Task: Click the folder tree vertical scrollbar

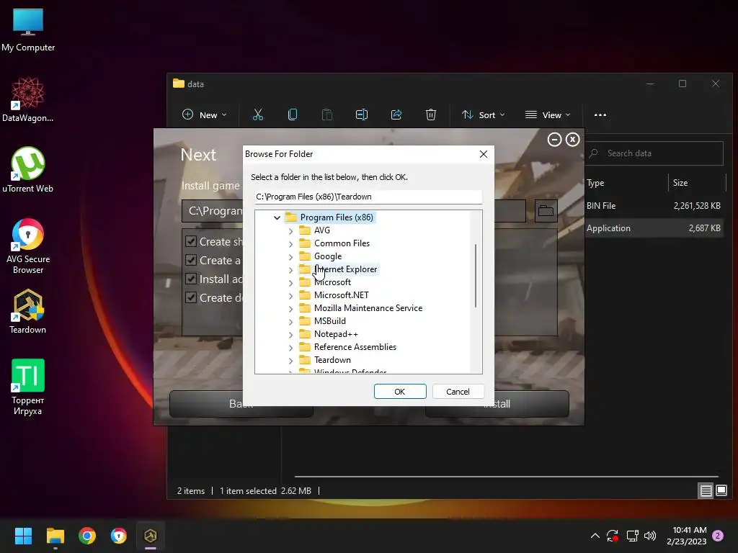Action: click(x=476, y=276)
